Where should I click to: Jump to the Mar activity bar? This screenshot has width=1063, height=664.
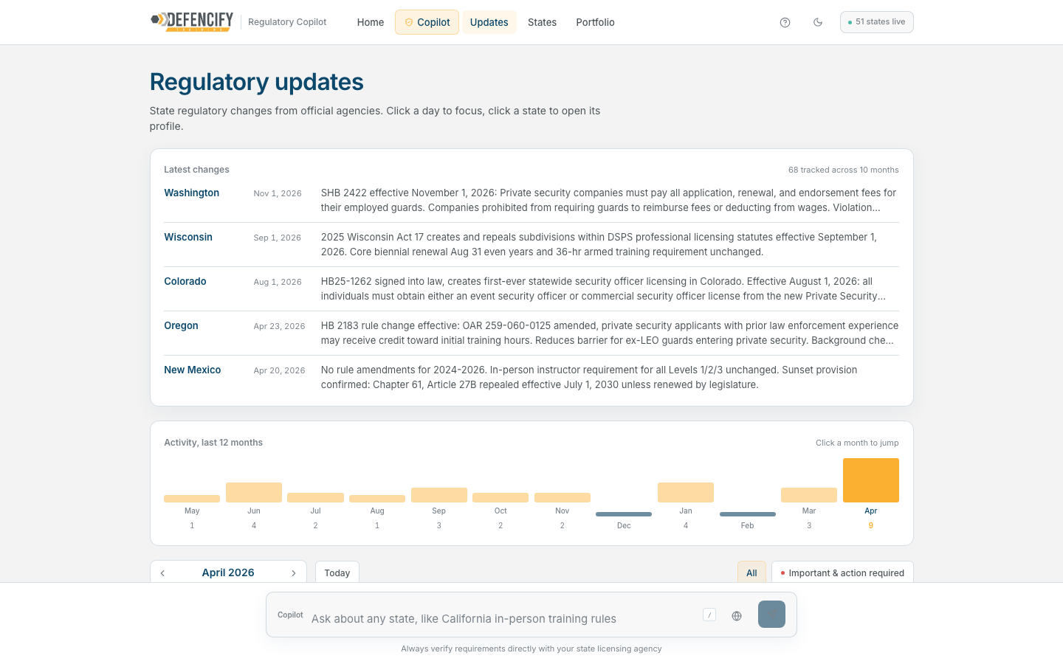(809, 495)
